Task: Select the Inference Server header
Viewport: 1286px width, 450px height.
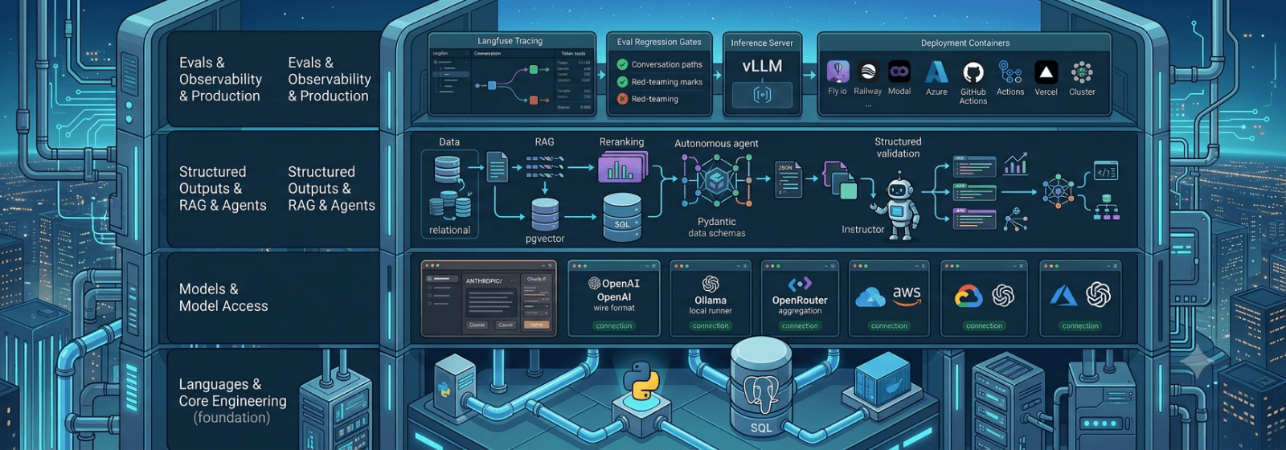Action: (x=762, y=43)
